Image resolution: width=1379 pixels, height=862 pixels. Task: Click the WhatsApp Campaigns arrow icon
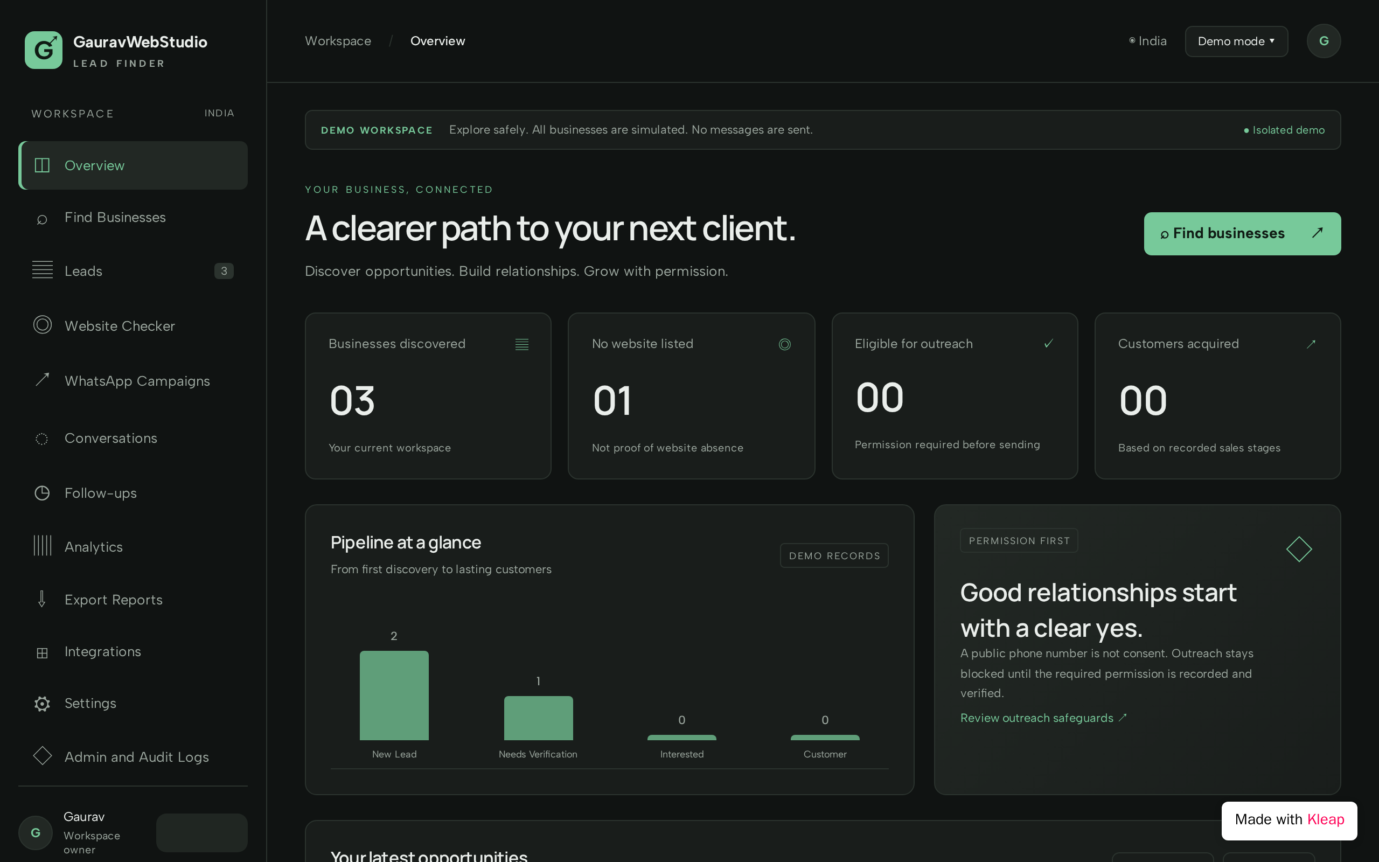click(x=42, y=379)
